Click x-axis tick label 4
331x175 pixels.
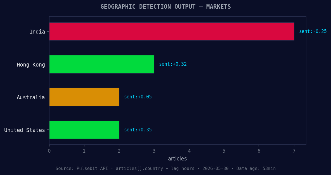pyautogui.click(x=189, y=151)
